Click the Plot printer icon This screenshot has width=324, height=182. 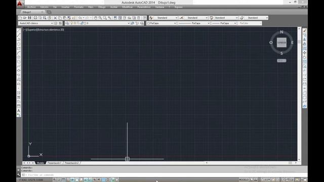[35, 18]
